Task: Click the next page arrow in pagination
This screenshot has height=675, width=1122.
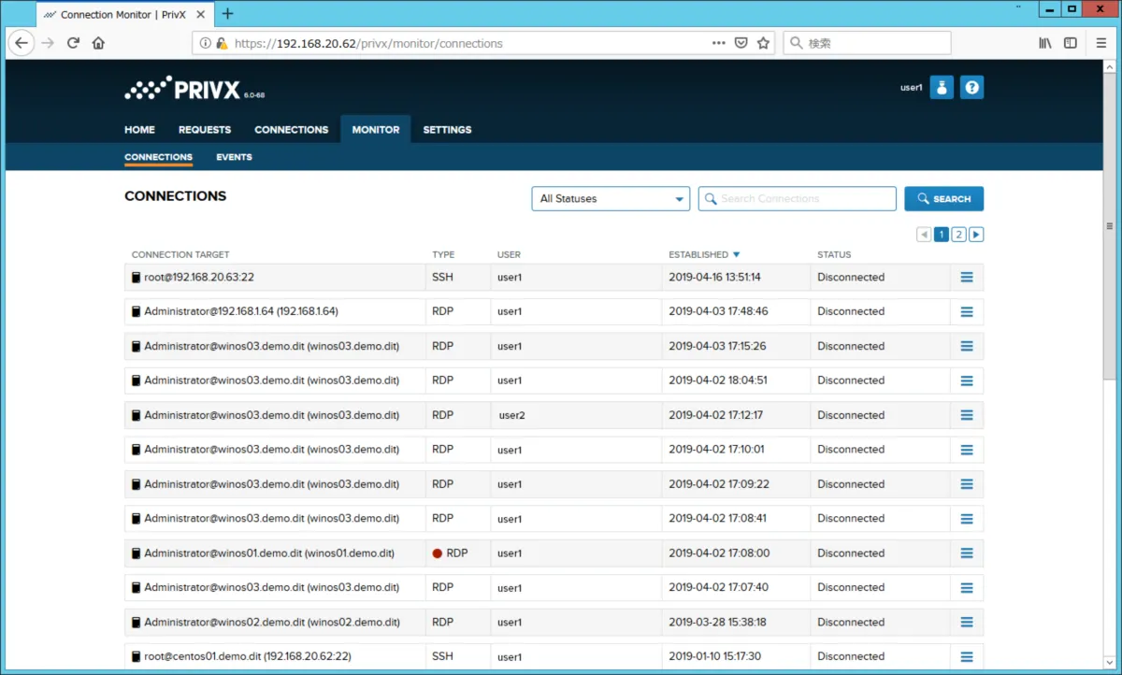Action: (x=976, y=235)
